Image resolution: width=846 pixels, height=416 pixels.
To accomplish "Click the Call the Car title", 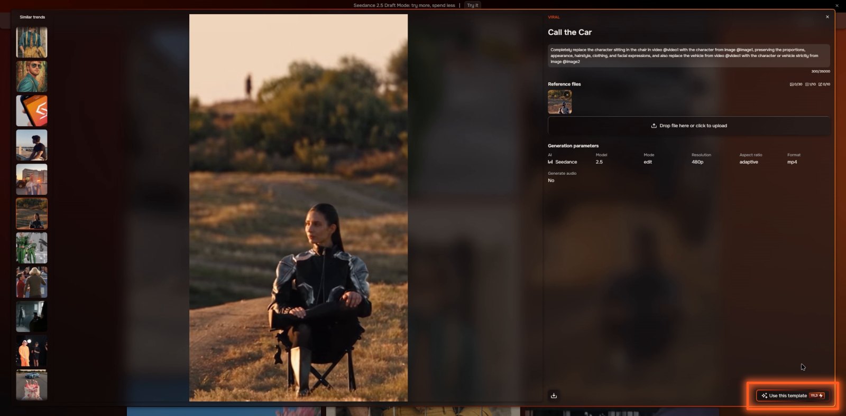I will pos(569,32).
